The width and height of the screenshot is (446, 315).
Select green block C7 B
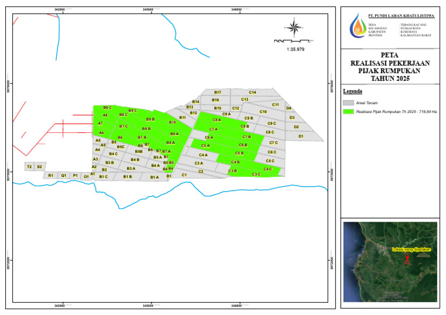(x=247, y=137)
